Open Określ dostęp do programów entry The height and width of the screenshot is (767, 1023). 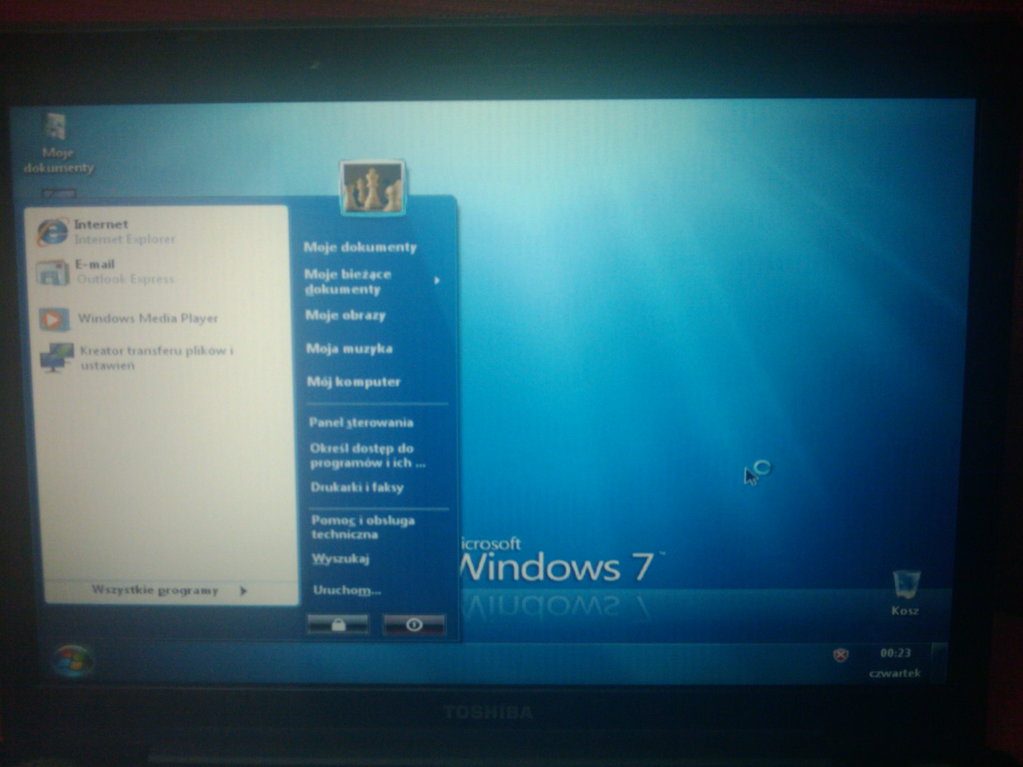tap(368, 455)
